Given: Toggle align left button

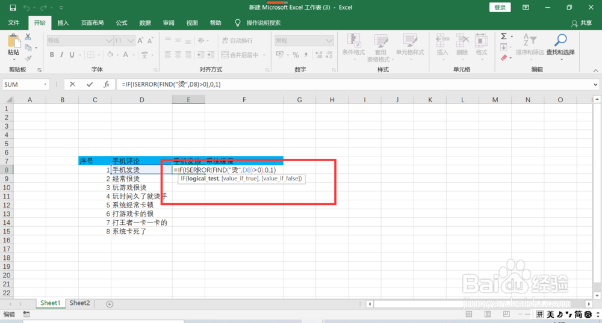Looking at the screenshot, I should click(168, 55).
